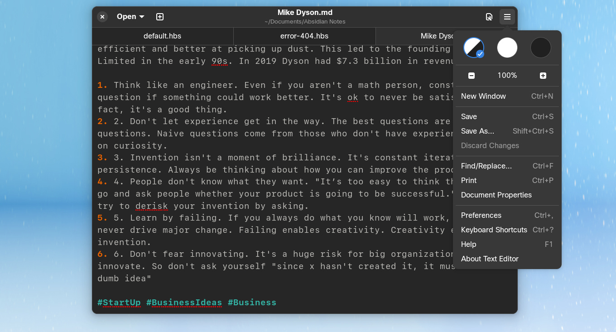Choose New Window from the menu
Image resolution: width=616 pixels, height=332 pixels.
click(x=507, y=96)
